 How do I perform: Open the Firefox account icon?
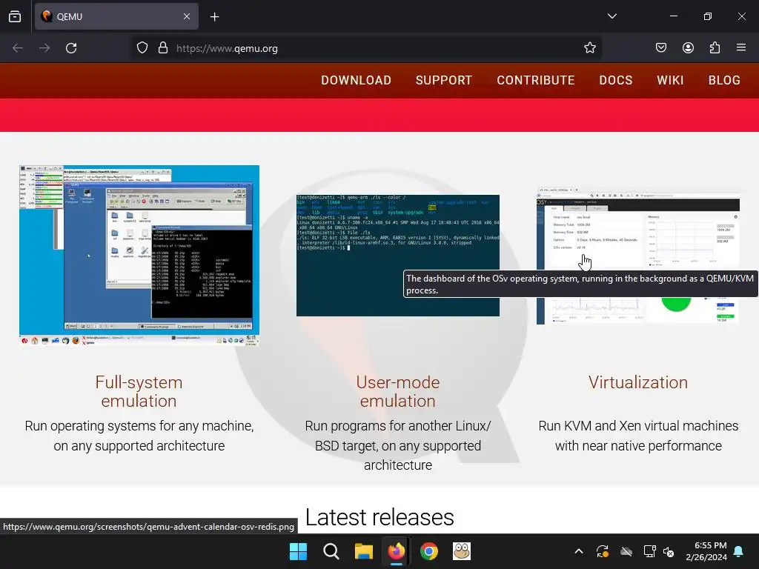(688, 48)
